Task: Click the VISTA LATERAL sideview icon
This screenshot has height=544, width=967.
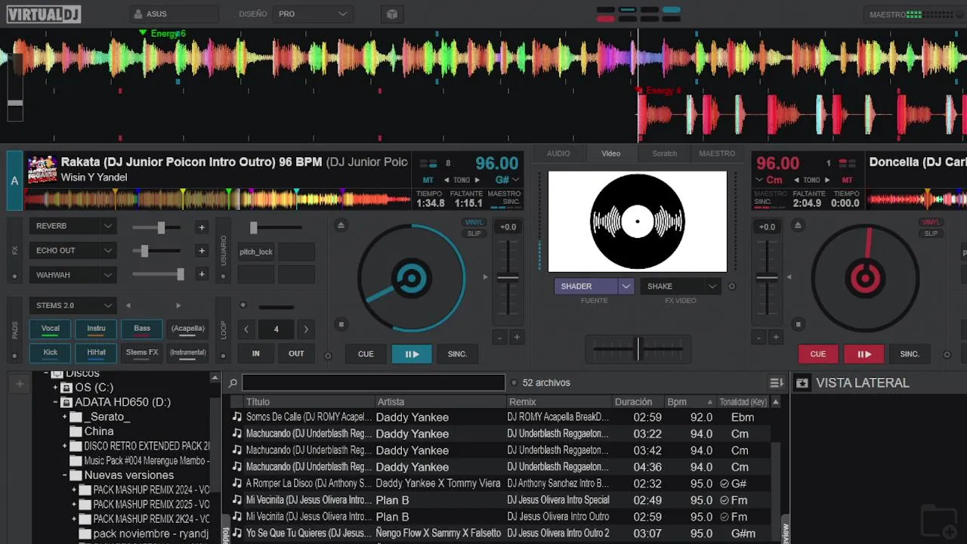Action: click(x=802, y=383)
